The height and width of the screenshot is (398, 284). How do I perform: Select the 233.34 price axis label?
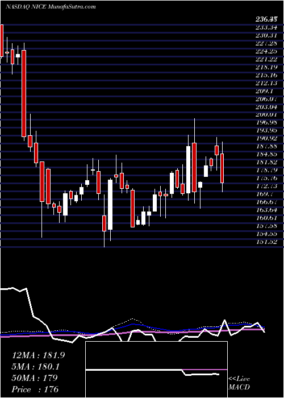(266, 27)
